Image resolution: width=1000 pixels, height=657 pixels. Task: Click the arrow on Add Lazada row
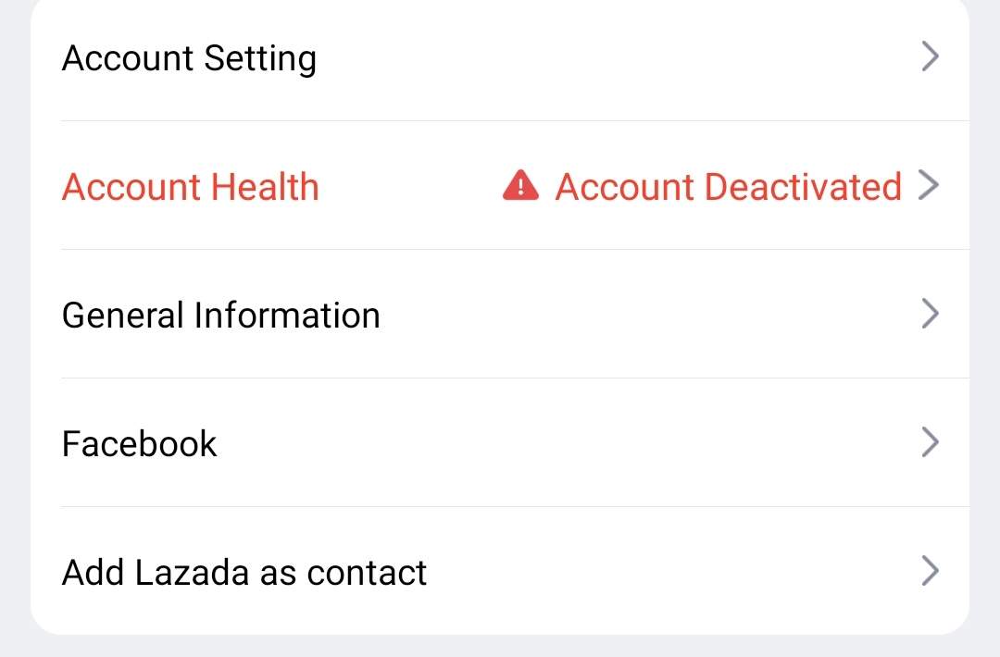click(x=930, y=571)
